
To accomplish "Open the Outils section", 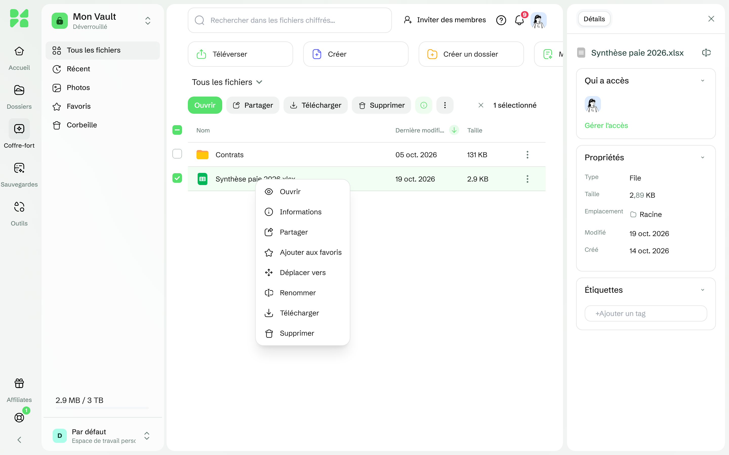I will pos(19,214).
